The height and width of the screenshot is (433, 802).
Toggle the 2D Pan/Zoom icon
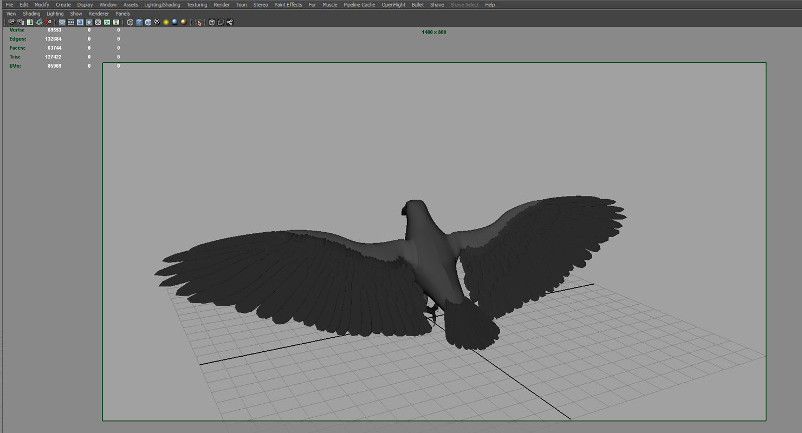click(48, 22)
